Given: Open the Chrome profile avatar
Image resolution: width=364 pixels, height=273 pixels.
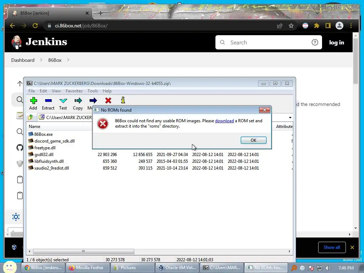Looking at the screenshot, I should coord(339,26).
